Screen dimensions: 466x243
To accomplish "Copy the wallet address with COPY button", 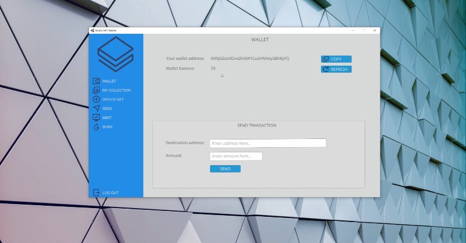I will (336, 59).
